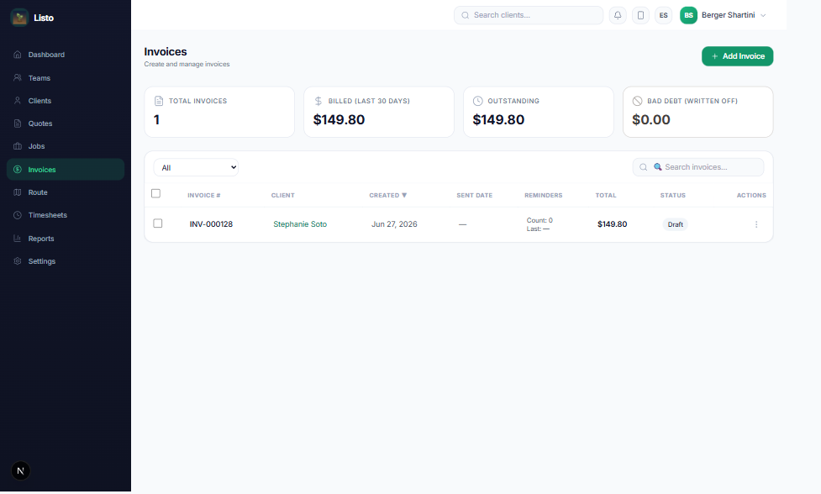Click the Teams people icon in sidebar
The image size is (821, 494).
tap(18, 77)
